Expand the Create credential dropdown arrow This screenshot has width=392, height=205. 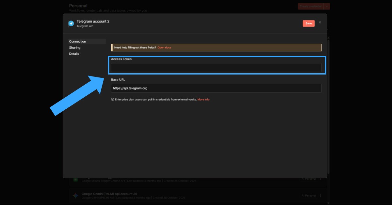point(327,6)
